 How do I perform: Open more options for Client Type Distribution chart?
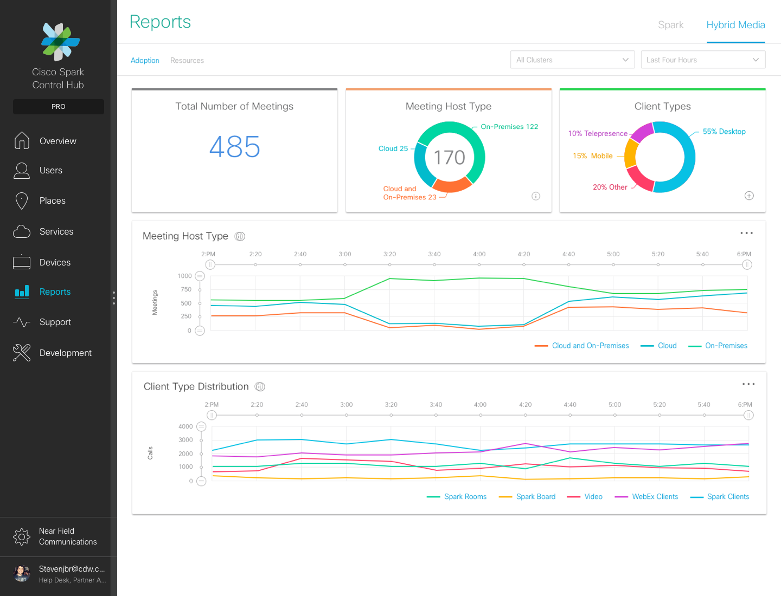748,384
